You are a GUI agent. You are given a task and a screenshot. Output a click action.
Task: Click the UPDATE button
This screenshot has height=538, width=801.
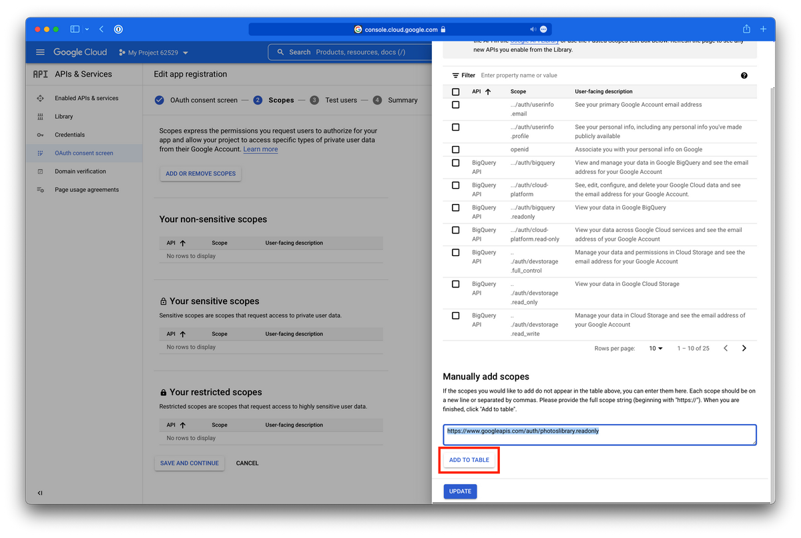click(x=460, y=491)
